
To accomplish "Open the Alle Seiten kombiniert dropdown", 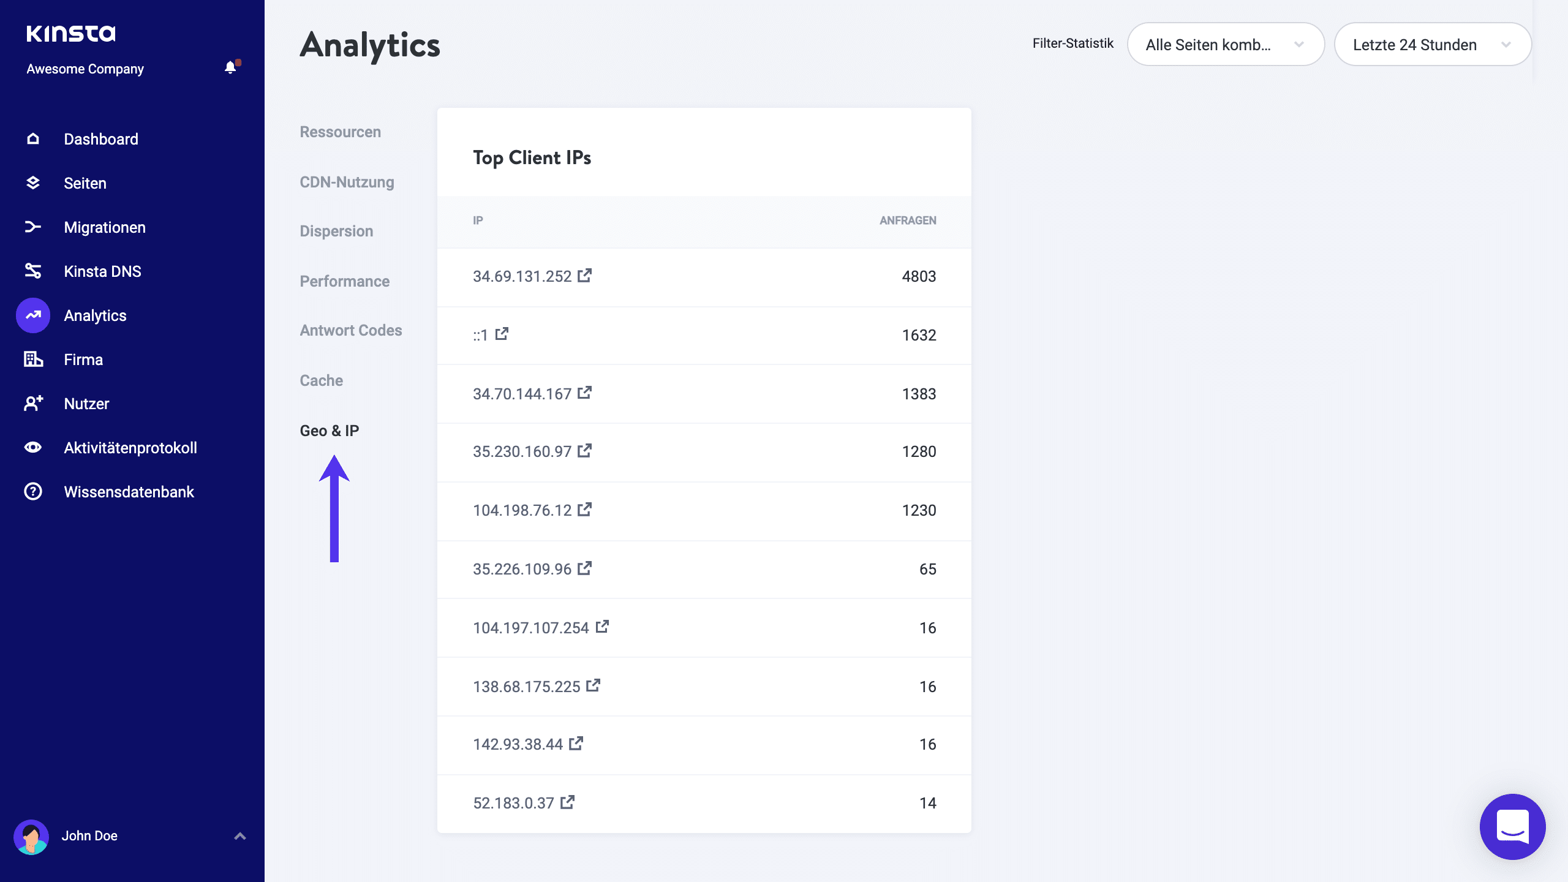I will click(x=1226, y=45).
